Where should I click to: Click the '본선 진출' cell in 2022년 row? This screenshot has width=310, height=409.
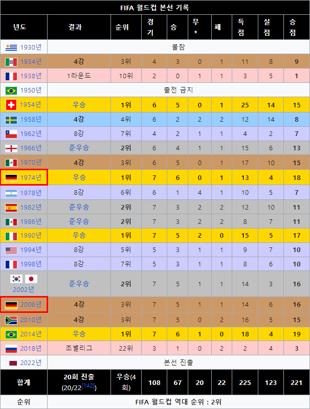[x=179, y=362]
